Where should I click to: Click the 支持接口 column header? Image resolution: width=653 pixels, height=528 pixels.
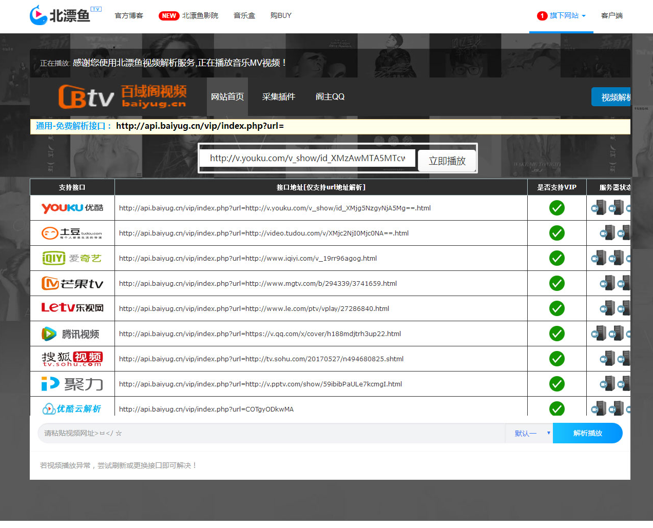[72, 187]
